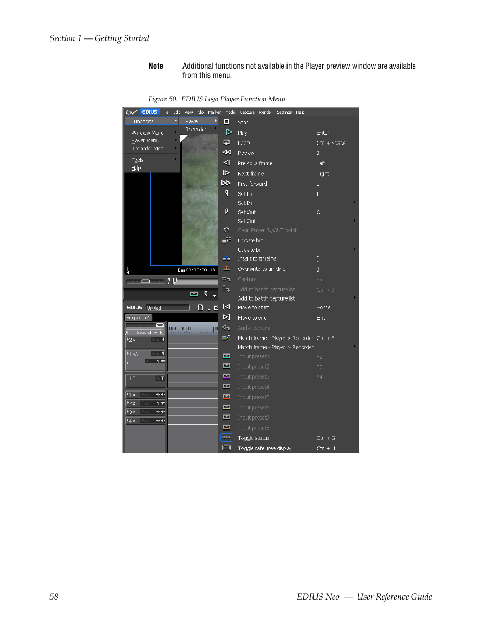Image resolution: width=496 pixels, height=638 pixels.
Task: Open the Recorder submenu
Action: pos(199,129)
